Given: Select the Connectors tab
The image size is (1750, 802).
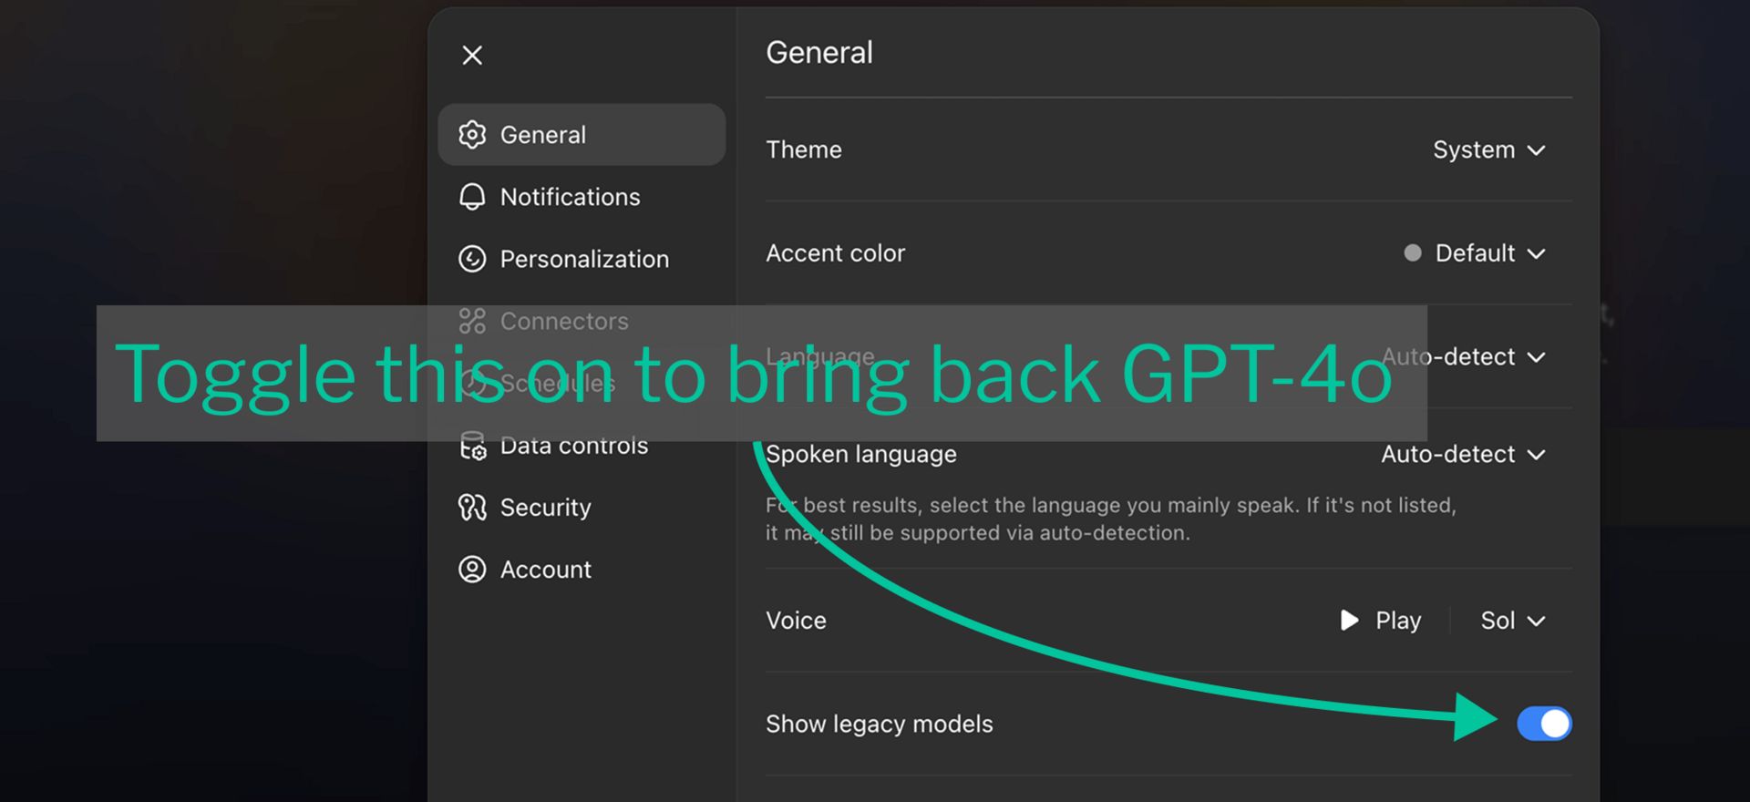Looking at the screenshot, I should [x=582, y=321].
